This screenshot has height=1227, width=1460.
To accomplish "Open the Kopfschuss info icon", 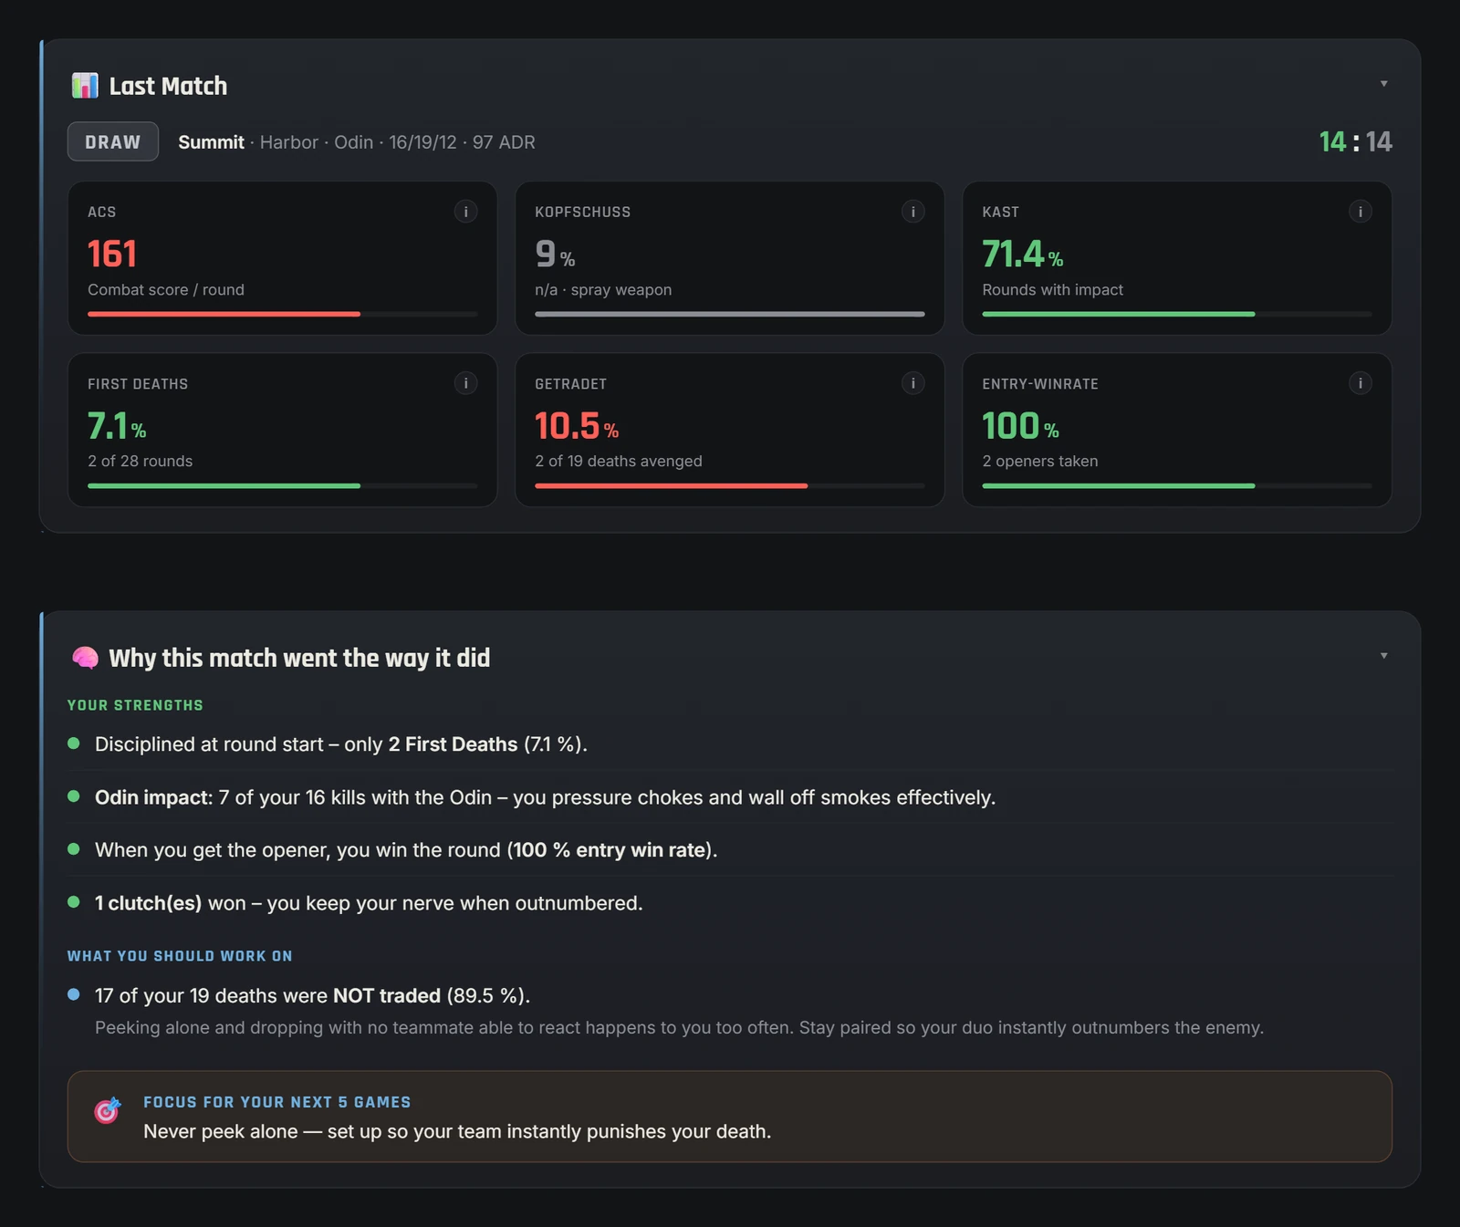I will tap(912, 212).
